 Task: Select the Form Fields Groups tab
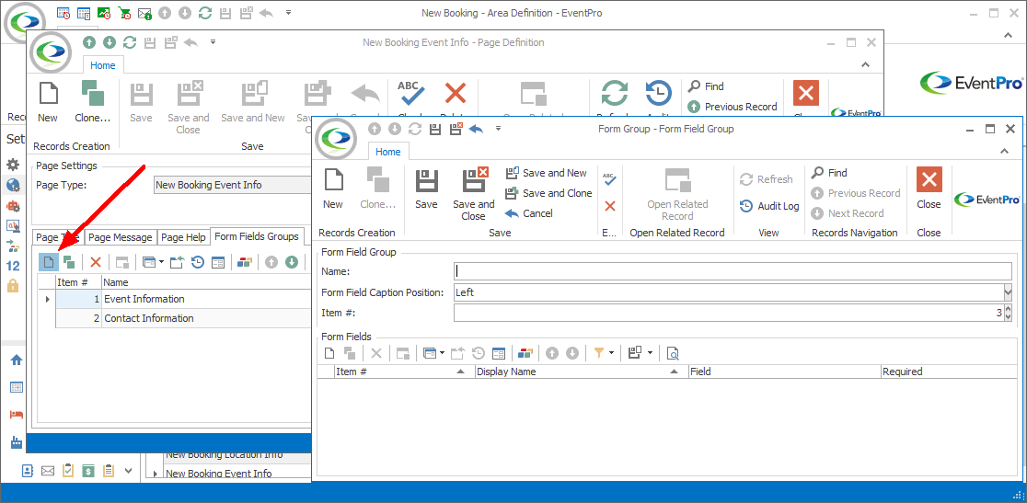point(257,236)
